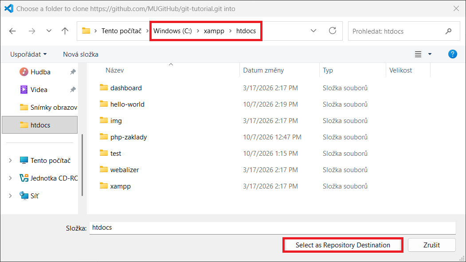Click the search magnifier icon
Screen dimensions: 466x262
448,31
